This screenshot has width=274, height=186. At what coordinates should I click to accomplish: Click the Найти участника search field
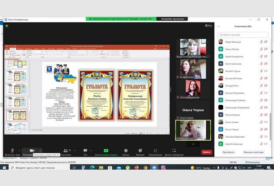click(x=243, y=35)
